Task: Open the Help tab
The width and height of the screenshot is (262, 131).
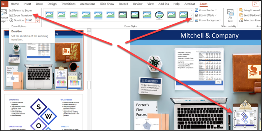Action: (177, 4)
